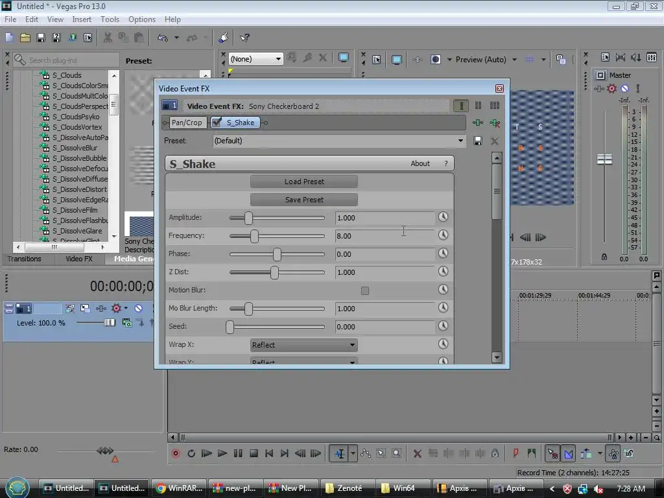Open the redo history dropdown arrow
The height and width of the screenshot is (498, 664).
[206, 38]
